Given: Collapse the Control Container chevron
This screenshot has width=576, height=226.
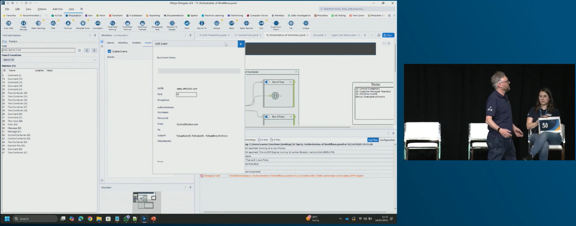Looking at the screenshot, I should pyautogui.click(x=296, y=72).
